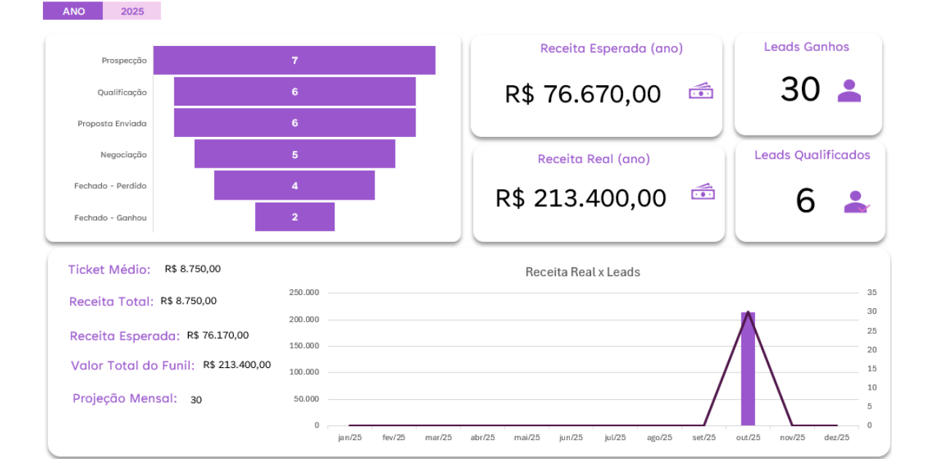Click the person-check icon in Leads Qualificados

pos(856,202)
